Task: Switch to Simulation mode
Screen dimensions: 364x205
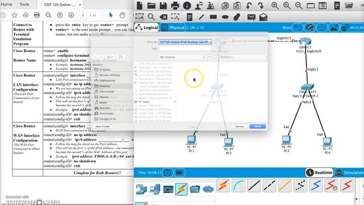Action: pyautogui.click(x=349, y=173)
